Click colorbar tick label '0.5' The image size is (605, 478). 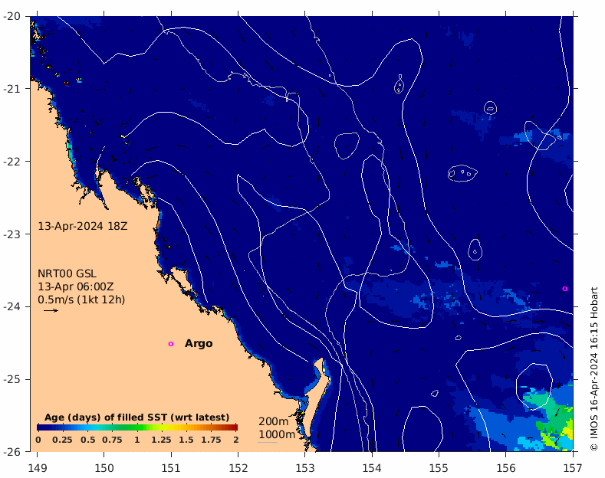[x=88, y=440]
